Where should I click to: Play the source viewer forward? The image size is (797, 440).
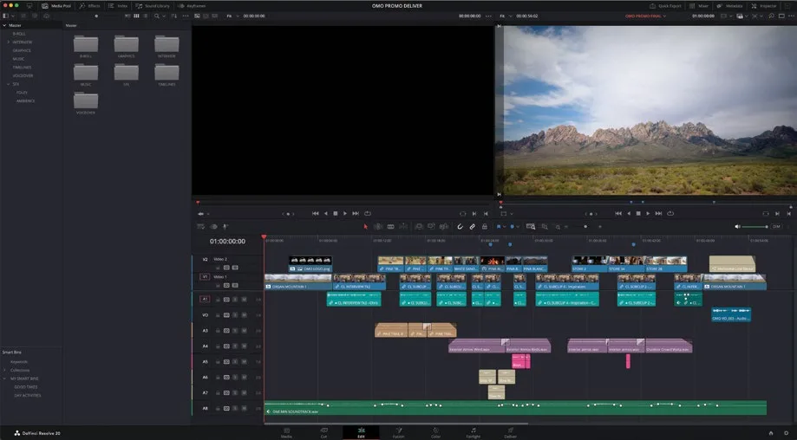(x=344, y=214)
